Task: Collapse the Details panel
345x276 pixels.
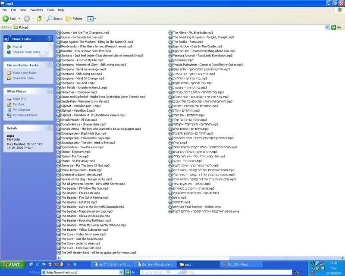Action: pos(50,128)
